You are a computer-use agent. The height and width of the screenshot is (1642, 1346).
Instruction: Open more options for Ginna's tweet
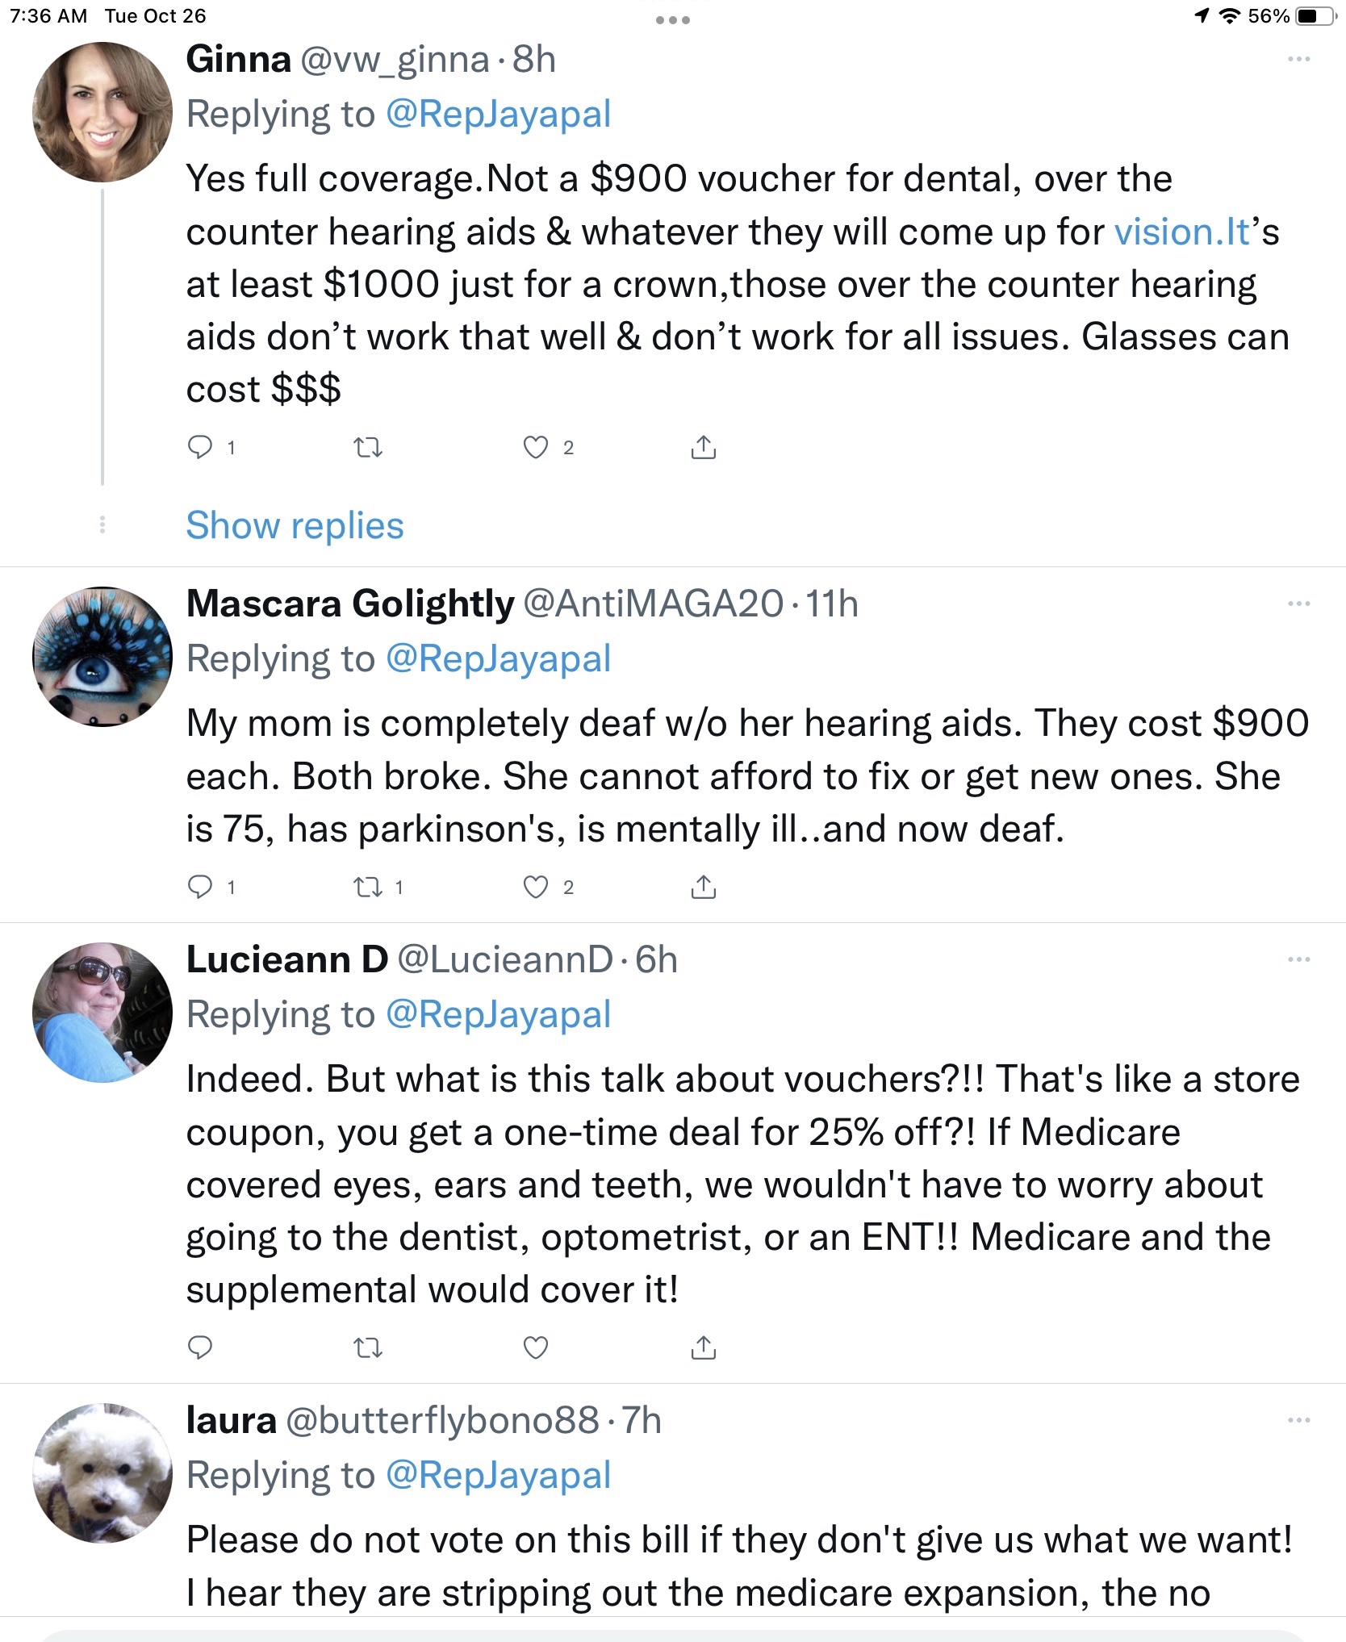tap(1298, 59)
